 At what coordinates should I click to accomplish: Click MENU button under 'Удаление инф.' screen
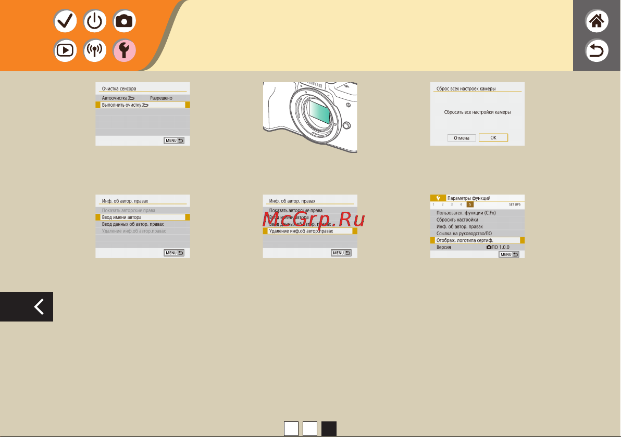coord(341,253)
